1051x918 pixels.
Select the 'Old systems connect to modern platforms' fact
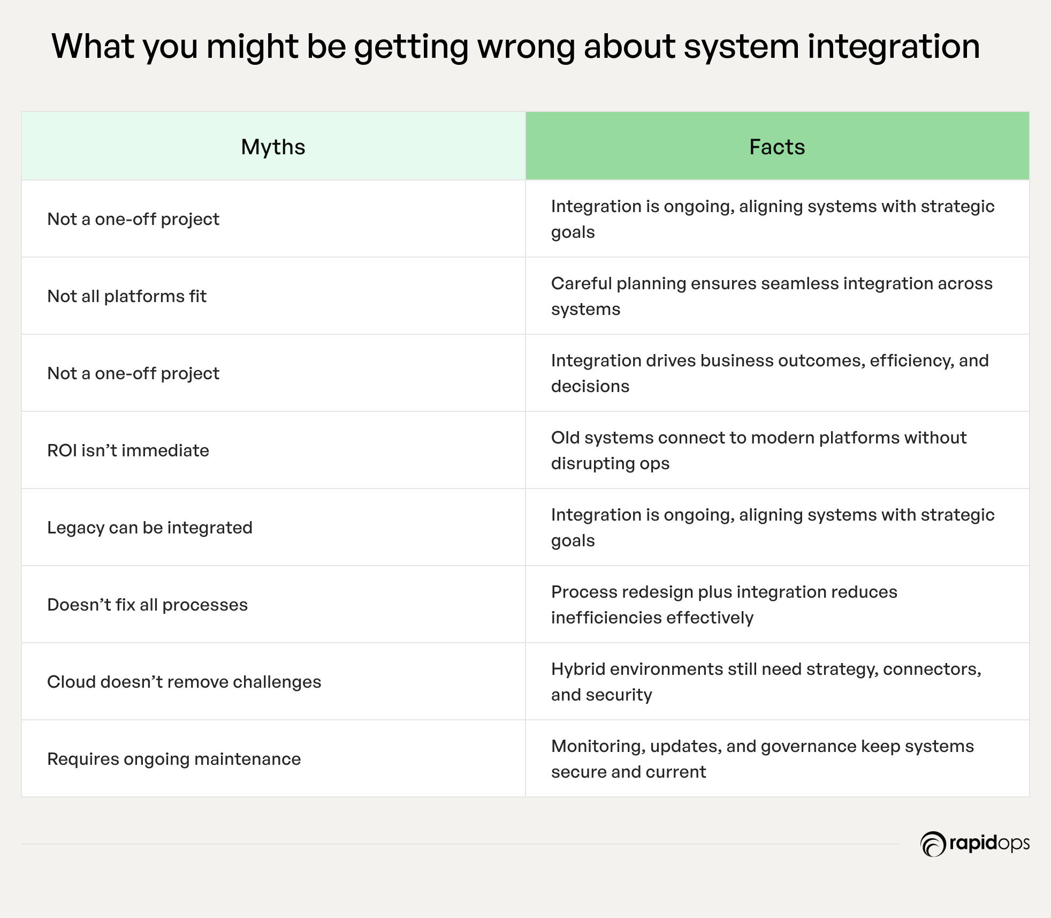pyautogui.click(x=758, y=450)
